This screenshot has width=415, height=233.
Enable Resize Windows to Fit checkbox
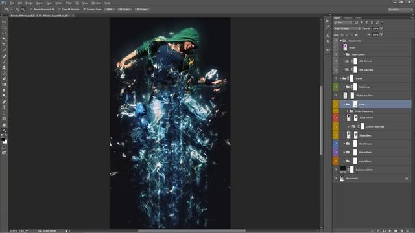click(x=31, y=9)
